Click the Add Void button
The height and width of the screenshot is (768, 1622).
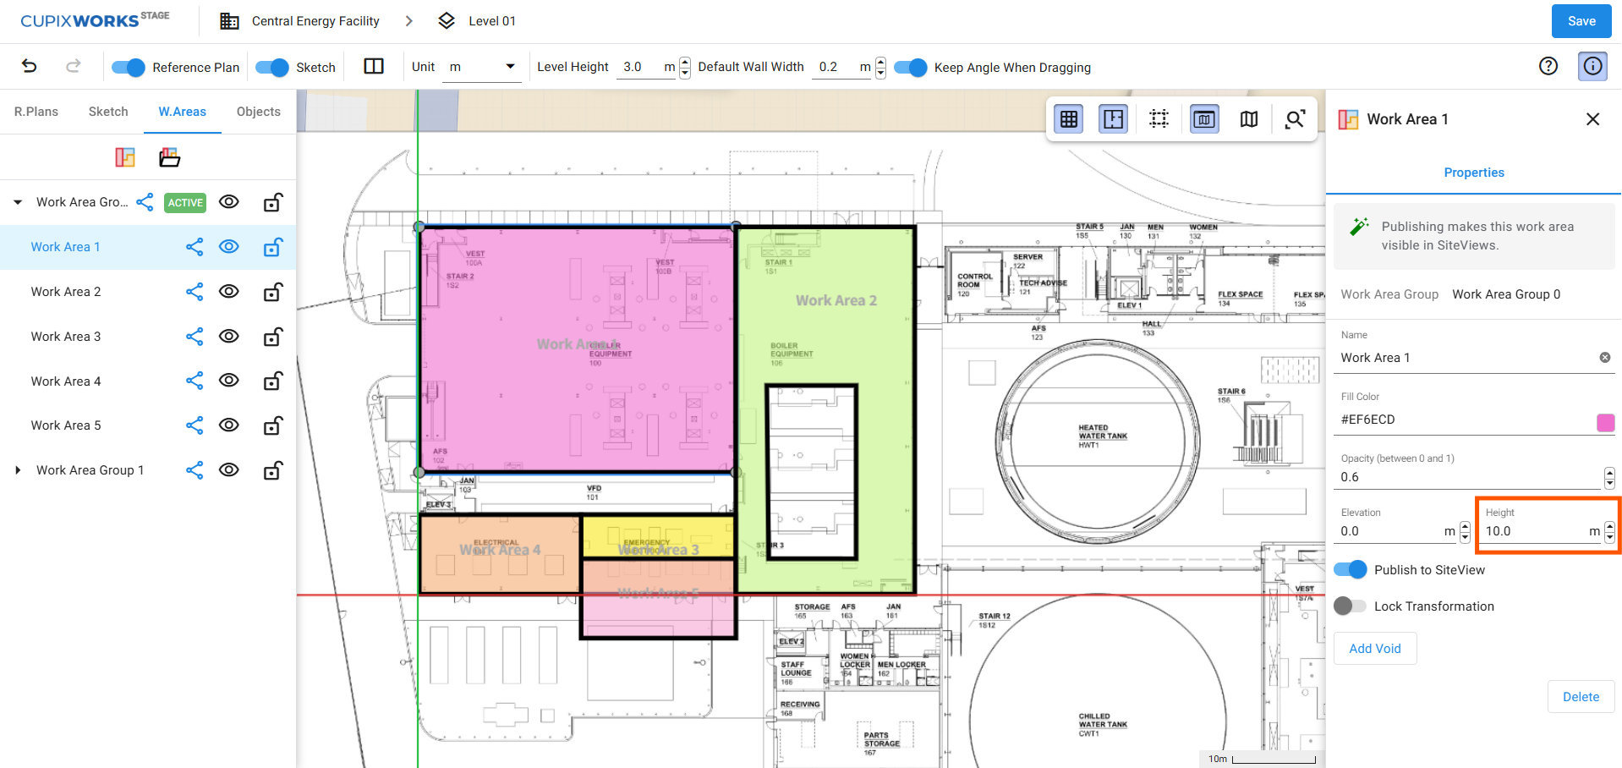pyautogui.click(x=1375, y=649)
